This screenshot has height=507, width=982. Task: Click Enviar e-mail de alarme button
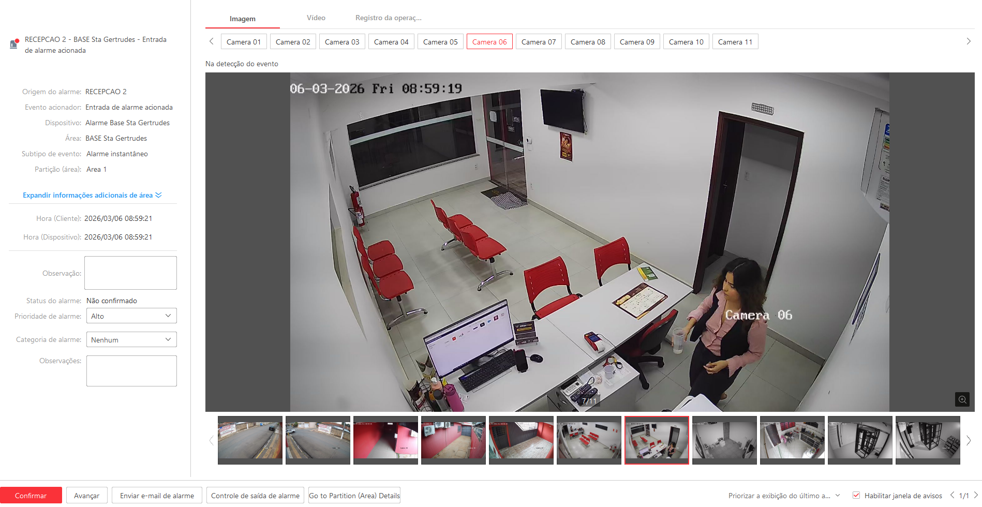pyautogui.click(x=157, y=496)
